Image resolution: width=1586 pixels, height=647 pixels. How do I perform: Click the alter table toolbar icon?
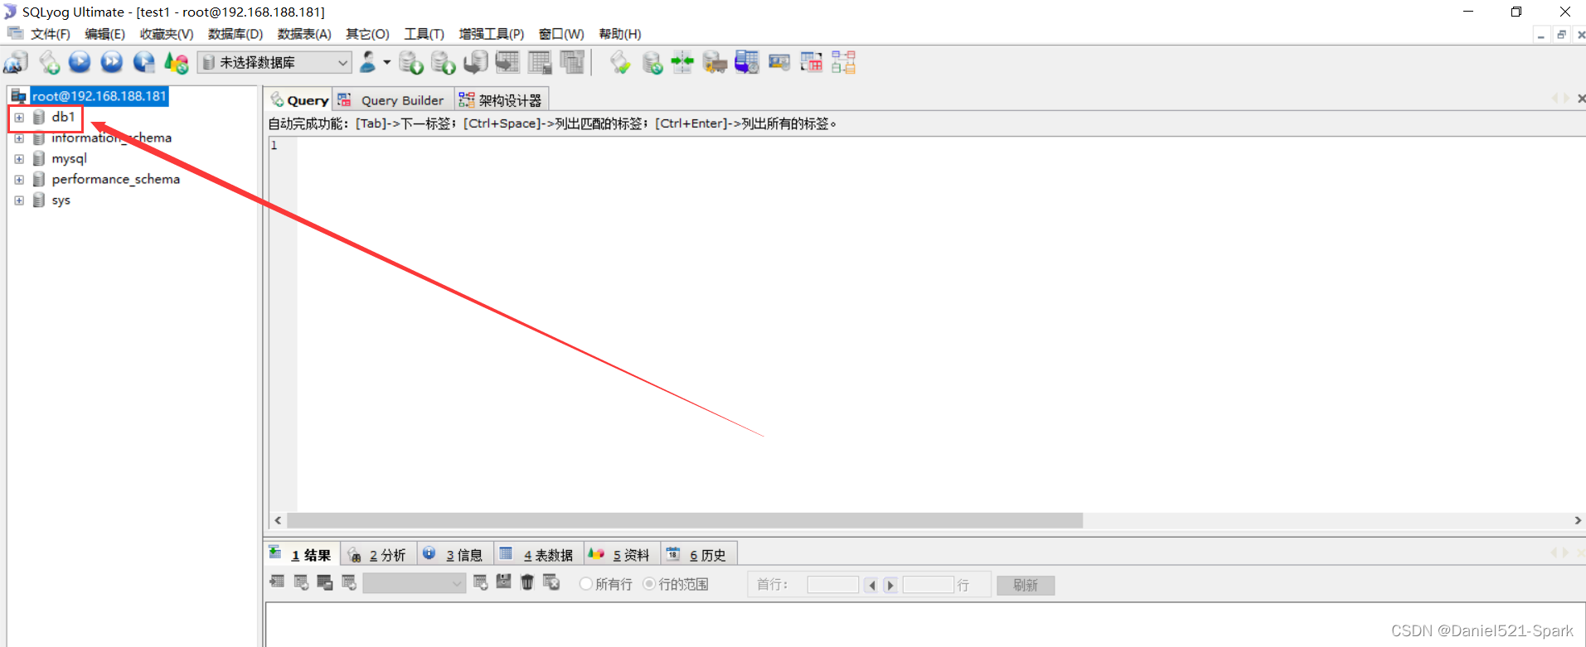(x=540, y=62)
